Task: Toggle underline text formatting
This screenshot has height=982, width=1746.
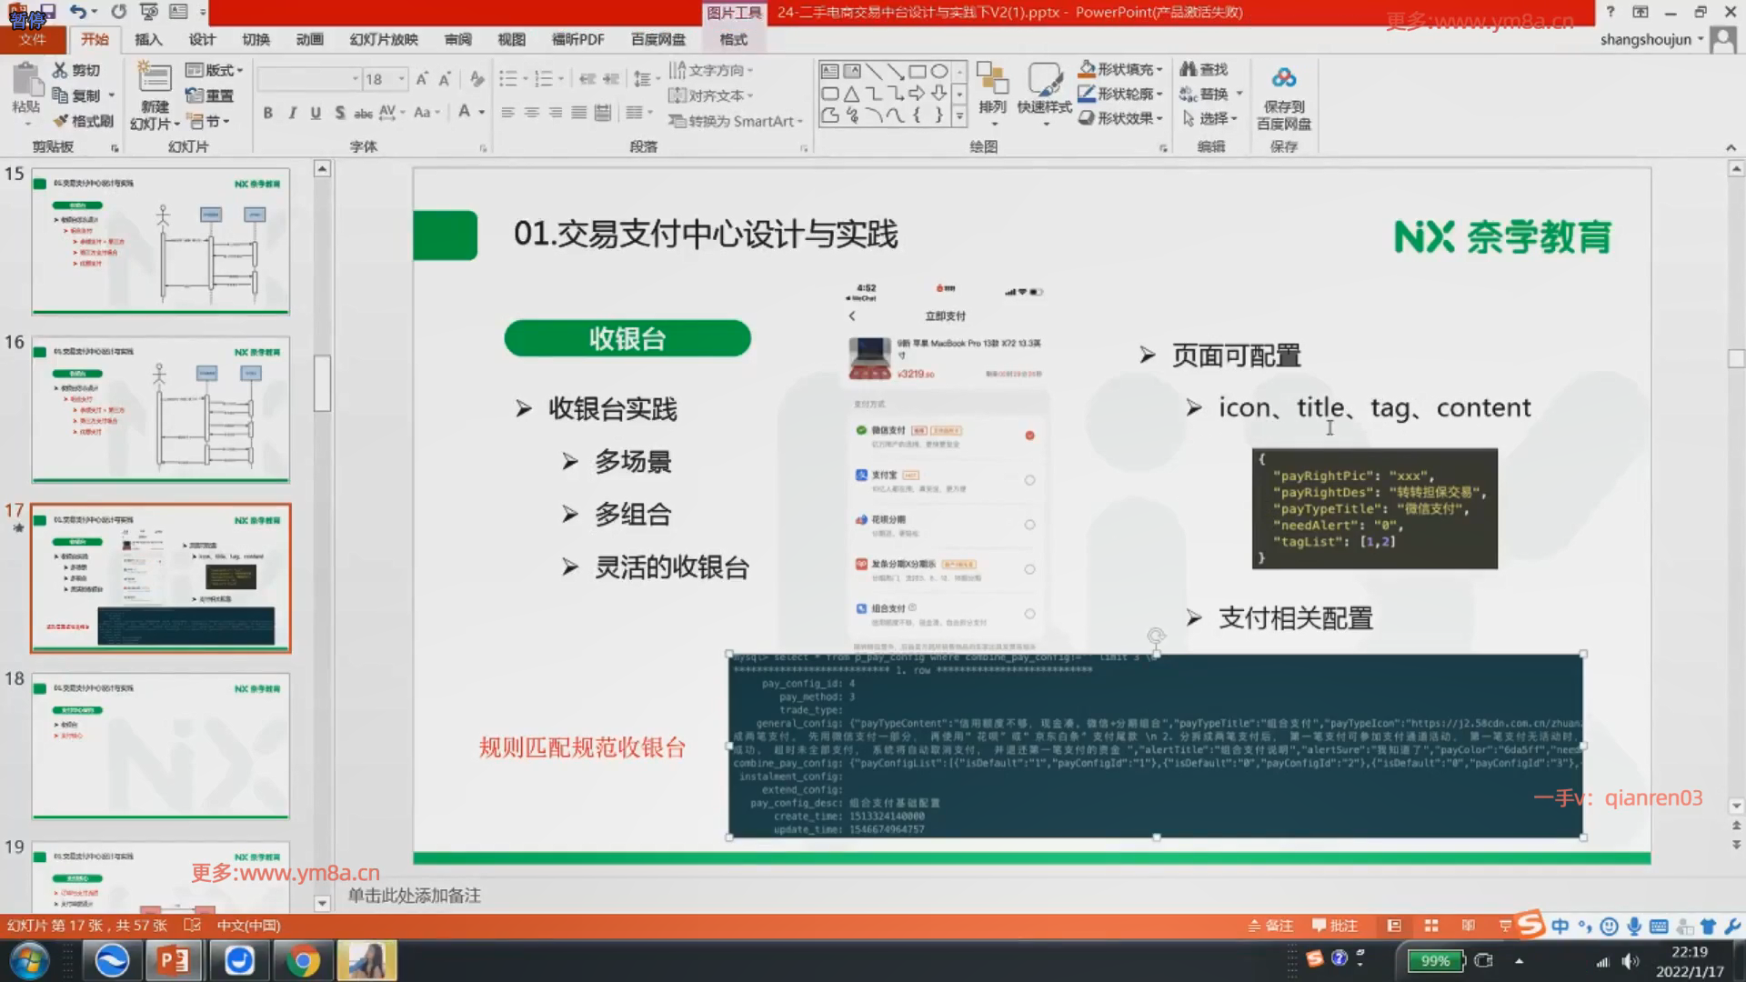Action: (x=316, y=113)
